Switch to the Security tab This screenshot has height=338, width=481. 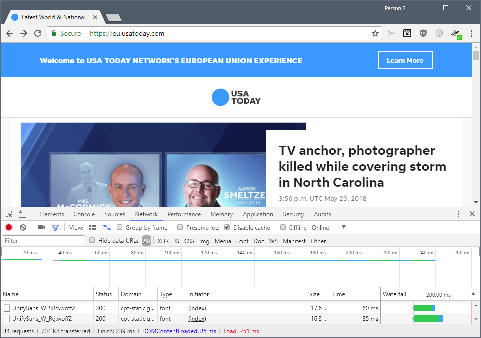[x=293, y=214]
